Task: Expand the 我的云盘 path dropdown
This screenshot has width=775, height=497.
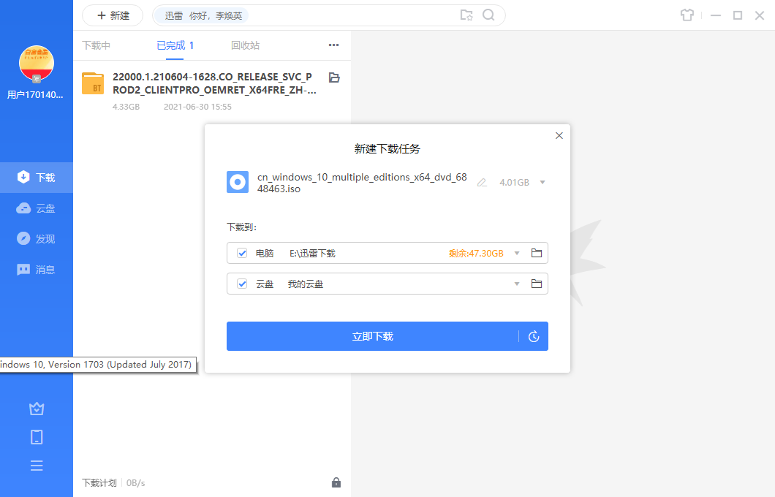Action: click(515, 284)
